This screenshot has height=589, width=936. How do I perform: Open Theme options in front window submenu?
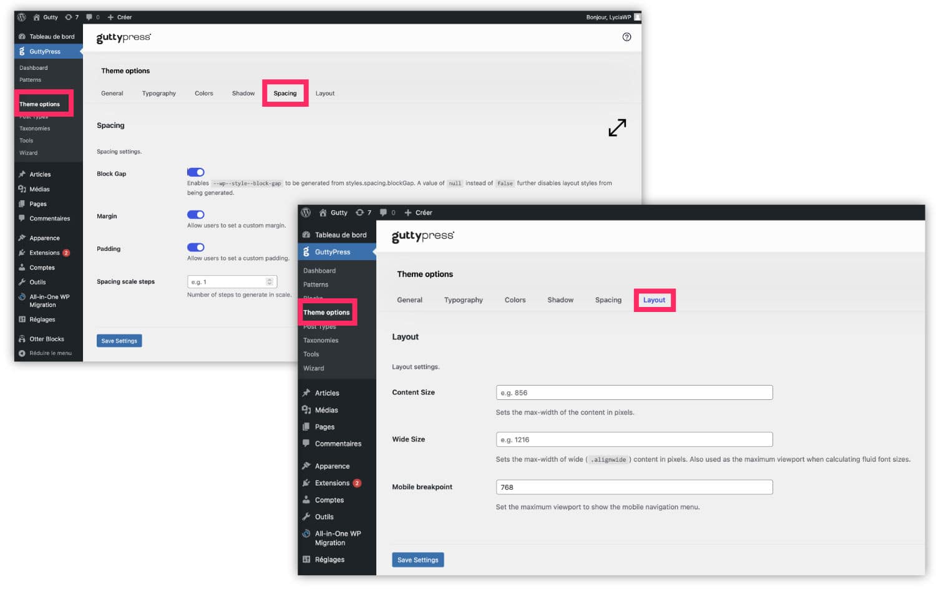326,313
